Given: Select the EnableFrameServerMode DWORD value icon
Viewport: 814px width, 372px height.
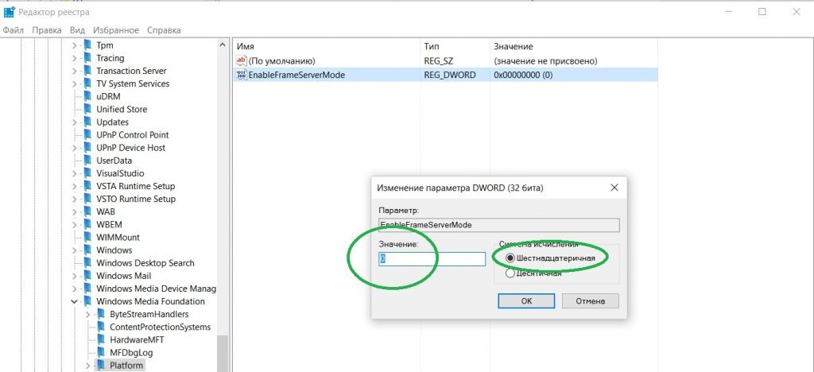Looking at the screenshot, I should [x=242, y=75].
